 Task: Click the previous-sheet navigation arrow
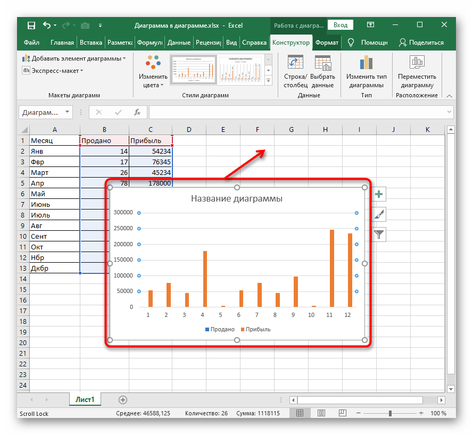click(x=31, y=400)
